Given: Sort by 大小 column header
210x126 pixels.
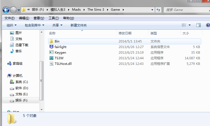Looking at the screenshot, I should pos(186,33).
